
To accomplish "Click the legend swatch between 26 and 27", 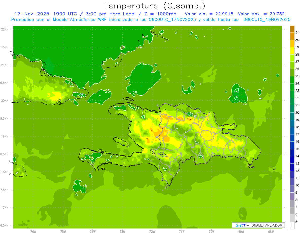I will coord(292,65).
